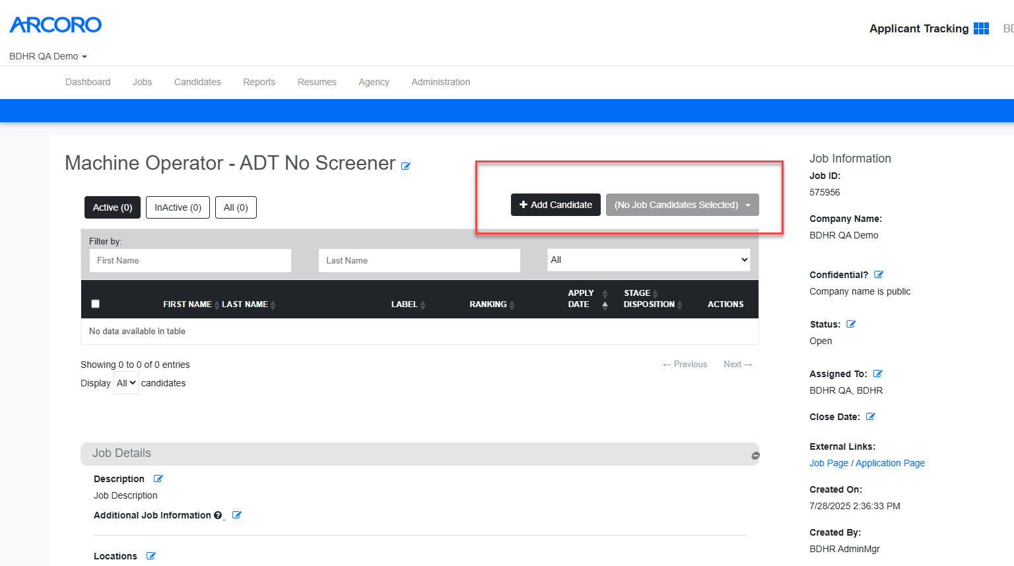Viewport: 1014px width, 566px height.
Task: Open the No Job Candidates Selected dropdown
Action: pos(682,205)
